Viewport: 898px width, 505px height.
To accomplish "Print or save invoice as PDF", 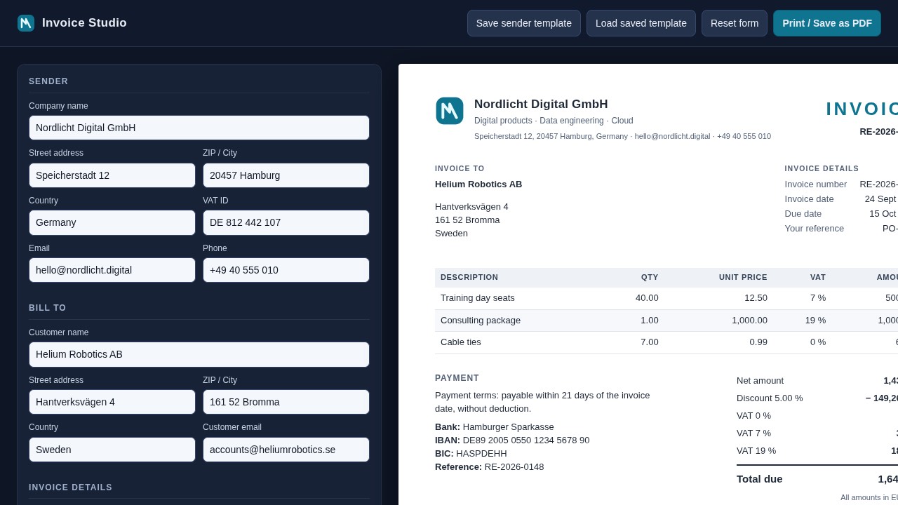I will [x=827, y=23].
